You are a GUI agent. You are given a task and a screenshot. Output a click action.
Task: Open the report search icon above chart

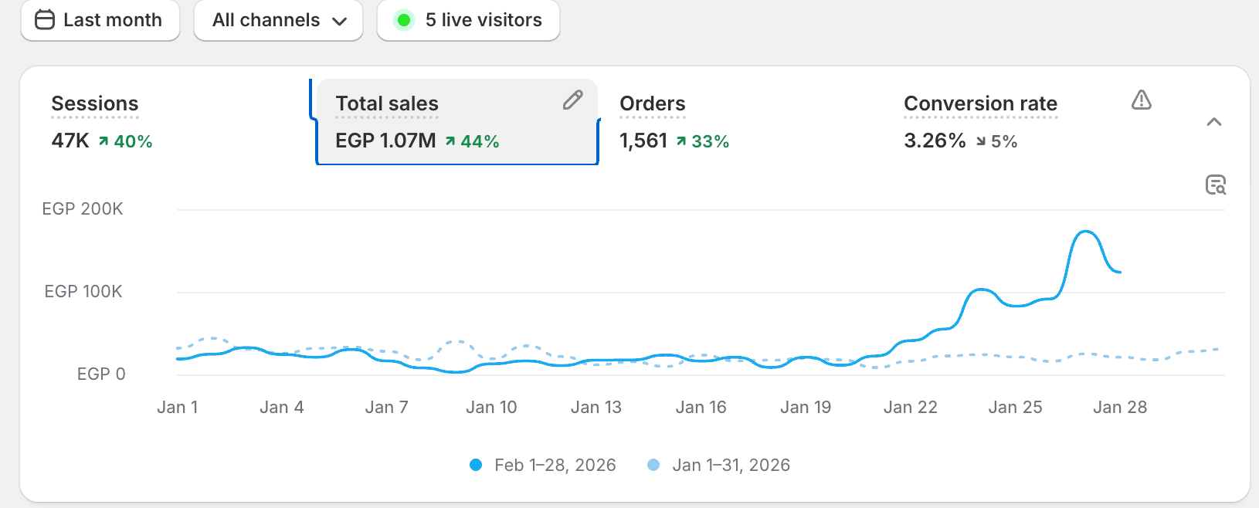1216,185
